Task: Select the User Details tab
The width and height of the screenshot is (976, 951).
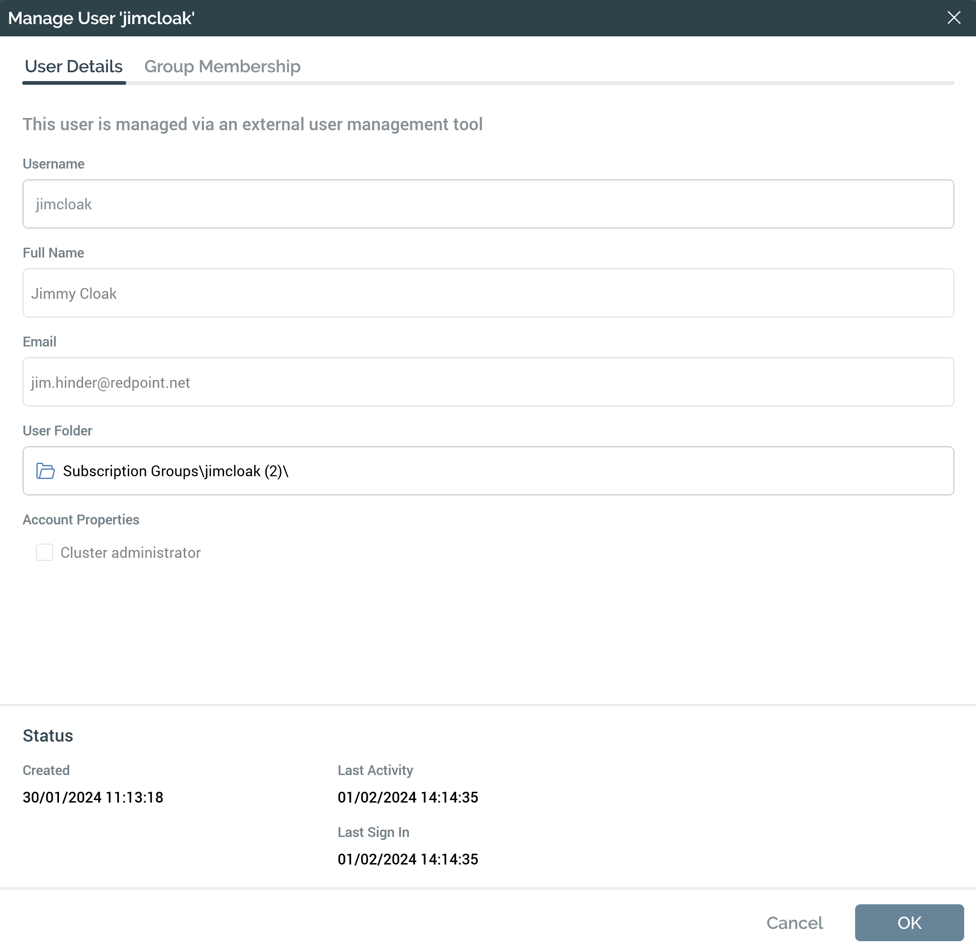Action: (73, 66)
